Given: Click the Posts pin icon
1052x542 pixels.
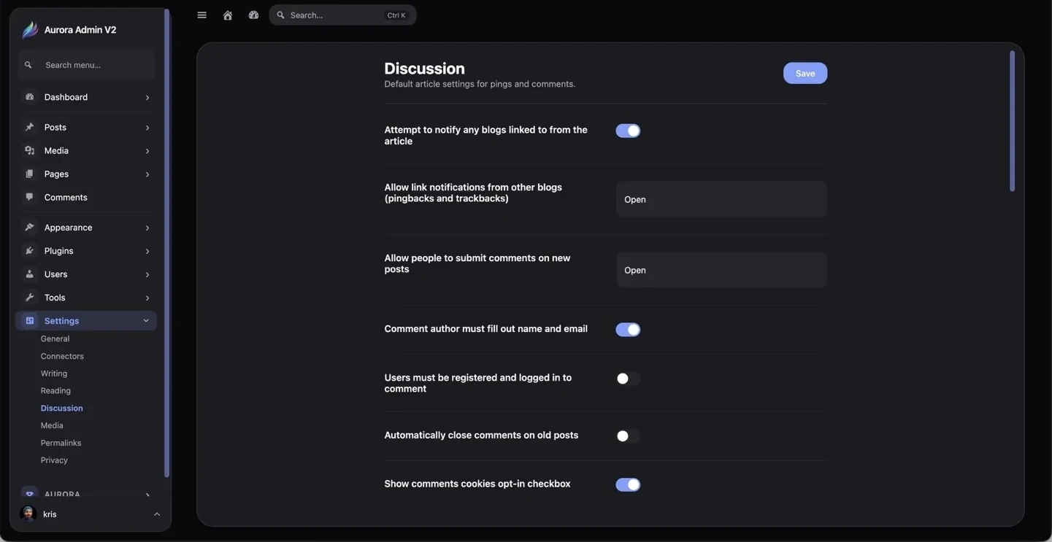Looking at the screenshot, I should pos(30,128).
